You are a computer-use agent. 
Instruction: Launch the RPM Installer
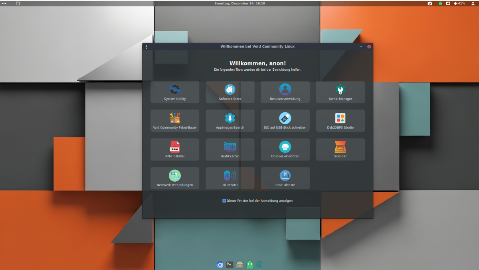coord(174,149)
